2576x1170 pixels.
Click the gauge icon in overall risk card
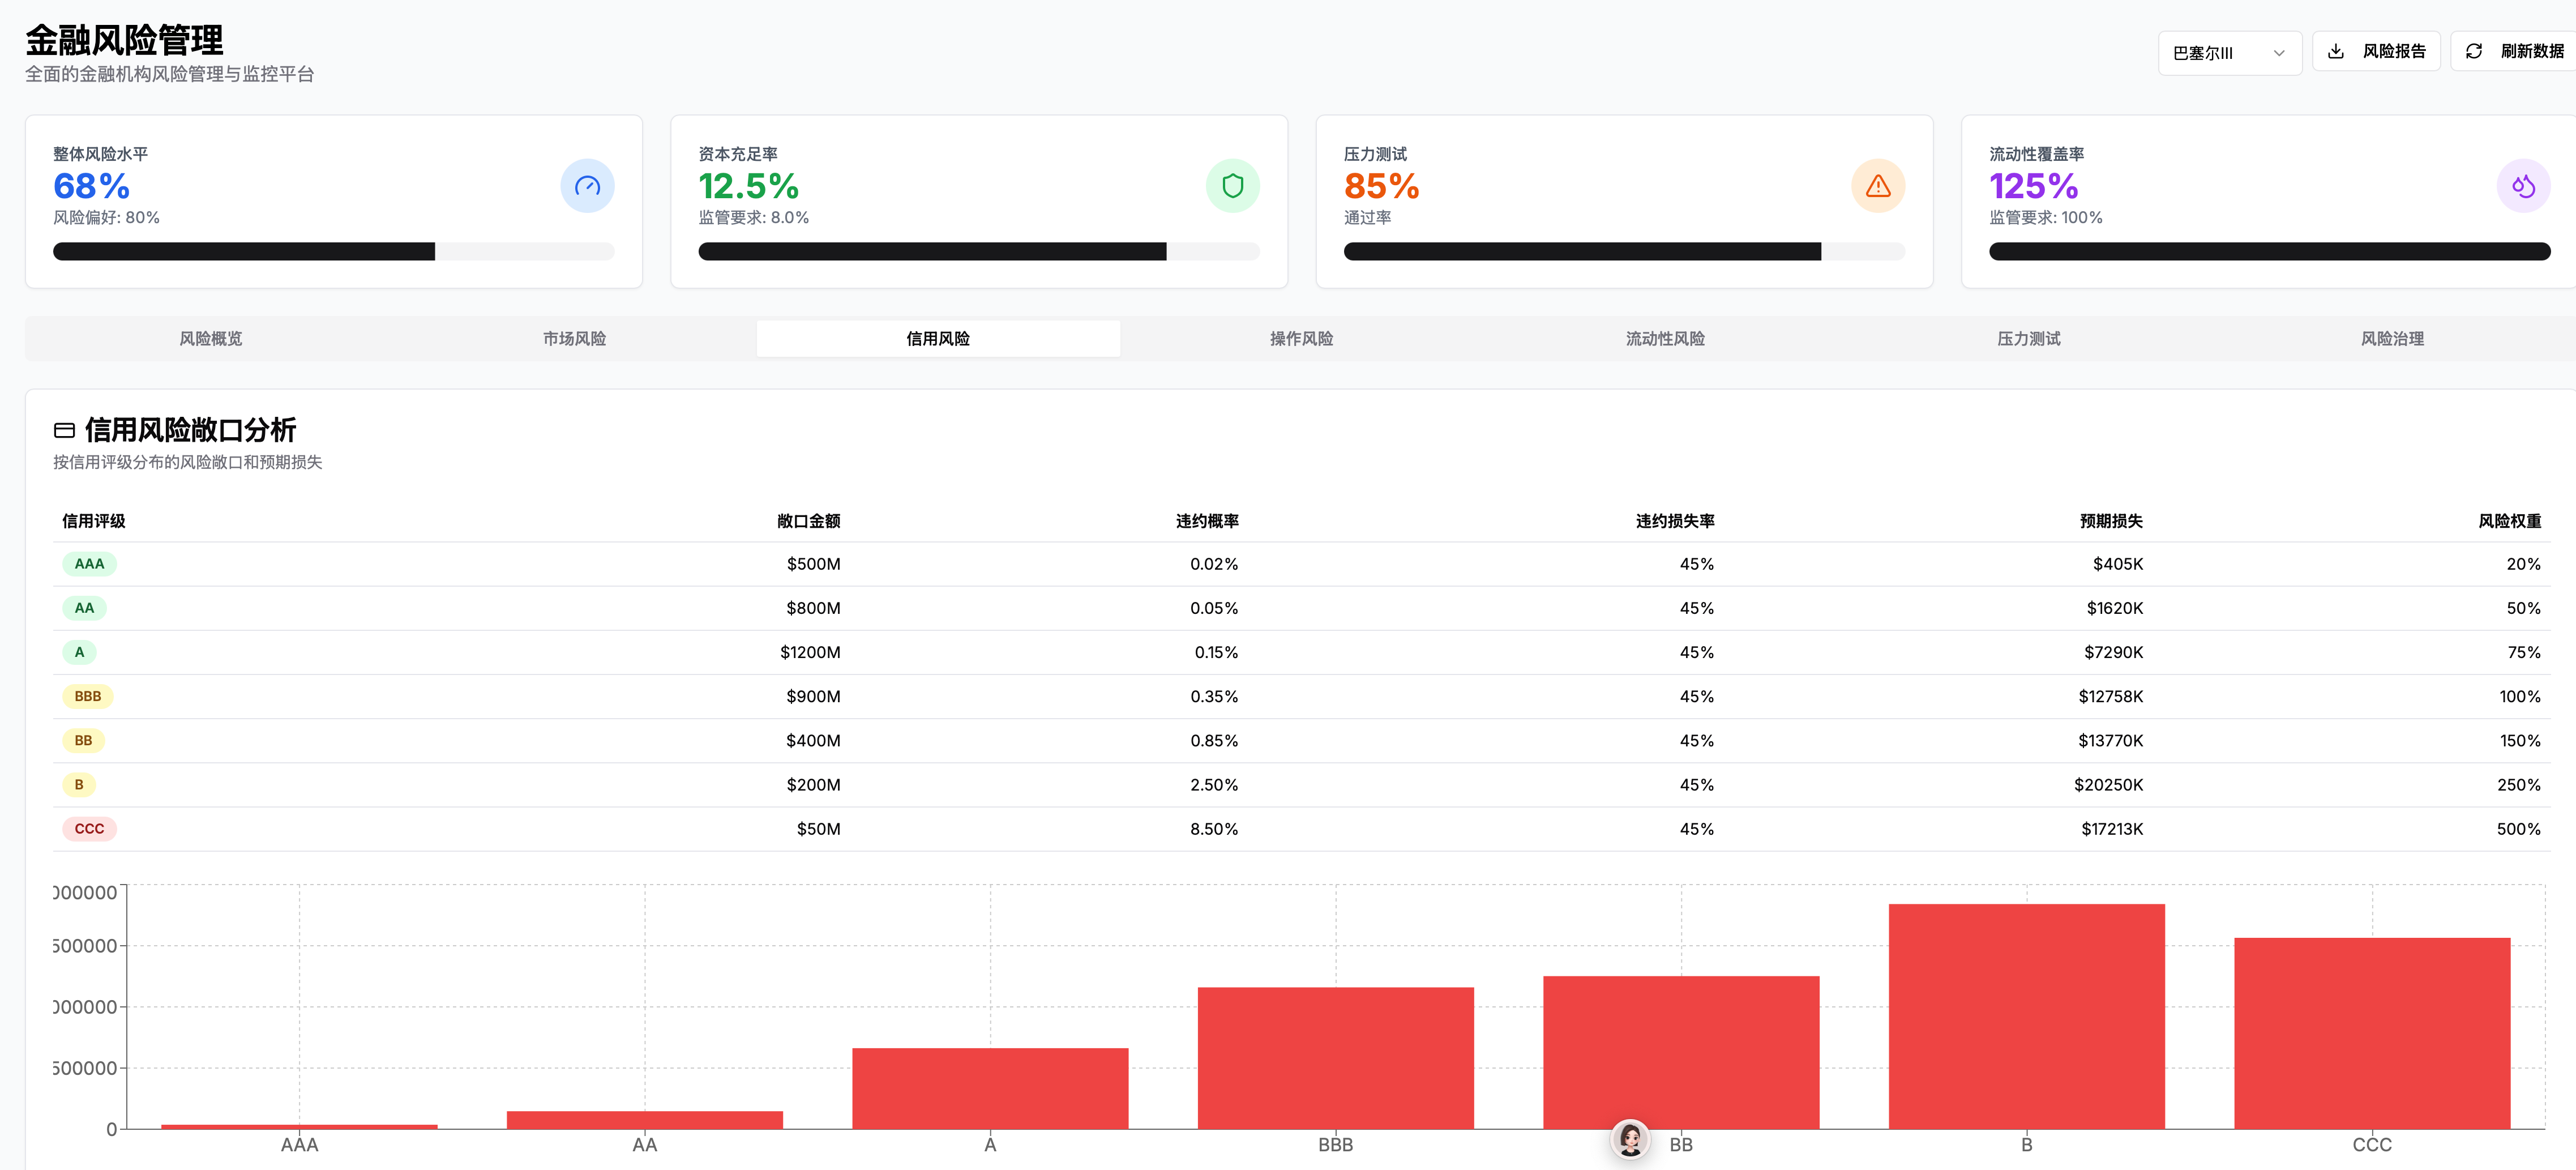coord(587,186)
